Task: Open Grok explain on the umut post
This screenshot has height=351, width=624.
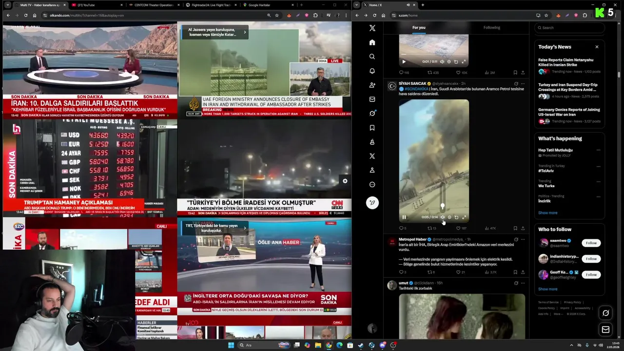Action: pyautogui.click(x=516, y=283)
